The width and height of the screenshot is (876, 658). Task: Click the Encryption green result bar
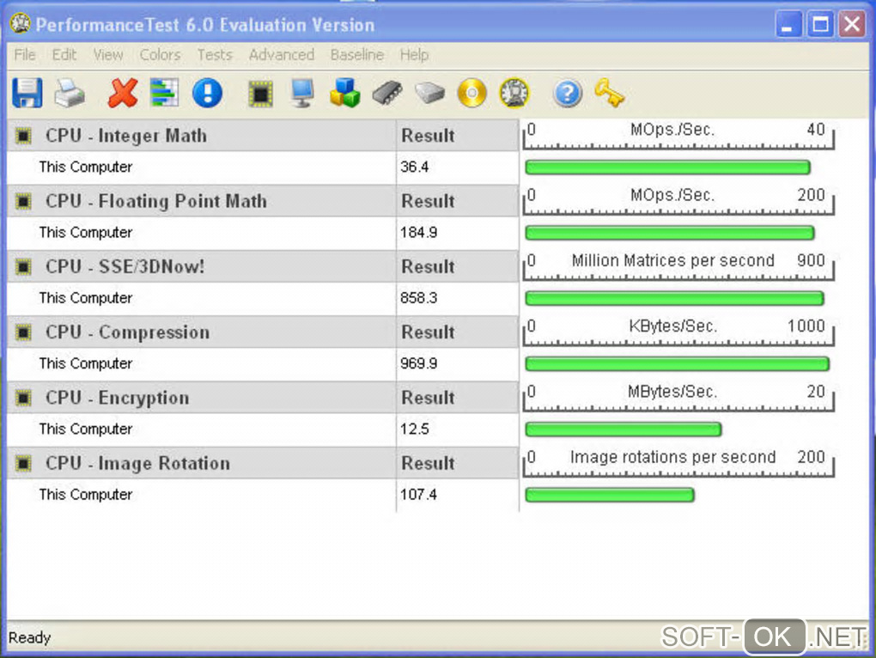point(624,430)
